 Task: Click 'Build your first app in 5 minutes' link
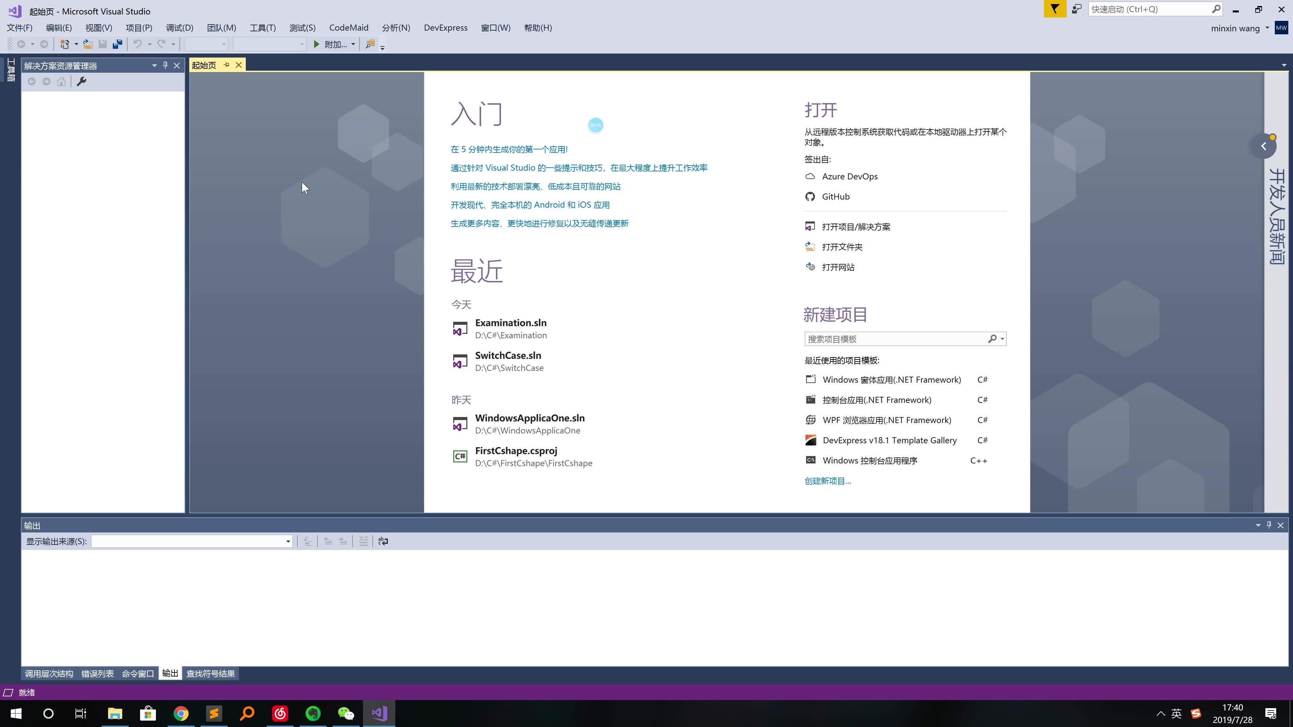tap(509, 149)
